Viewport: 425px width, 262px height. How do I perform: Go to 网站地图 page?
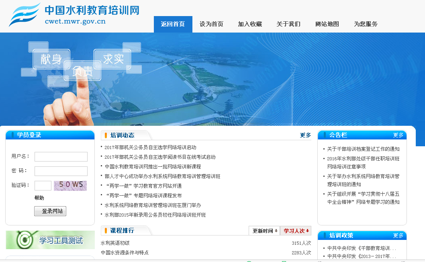pyautogui.click(x=327, y=24)
